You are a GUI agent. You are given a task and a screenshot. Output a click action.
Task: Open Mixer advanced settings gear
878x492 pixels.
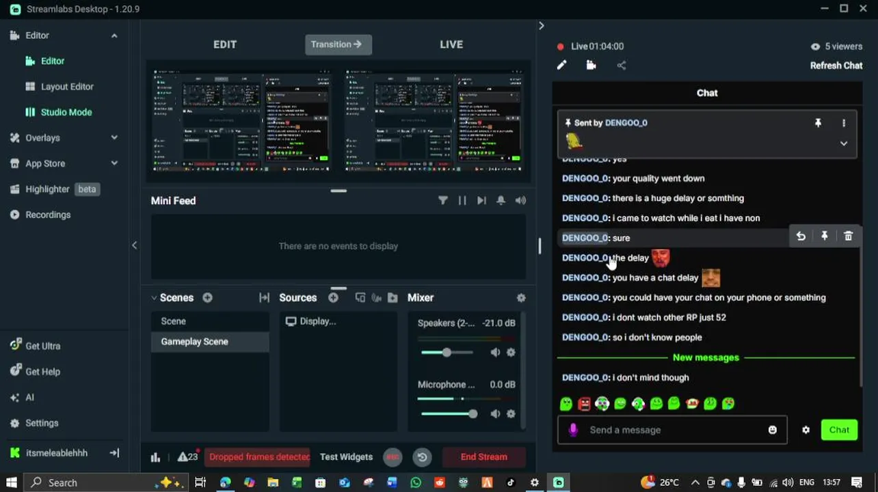pos(521,298)
